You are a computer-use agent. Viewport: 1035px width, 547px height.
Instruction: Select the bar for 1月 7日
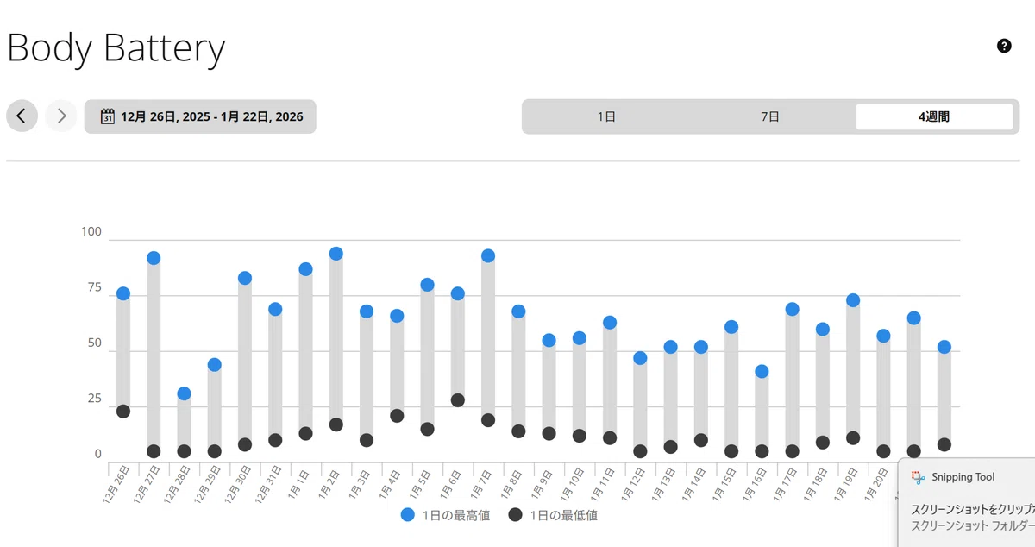coord(488,338)
